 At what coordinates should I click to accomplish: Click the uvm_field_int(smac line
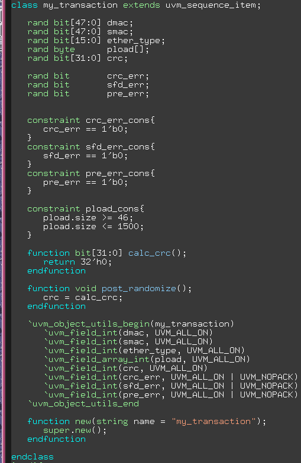pos(128,341)
